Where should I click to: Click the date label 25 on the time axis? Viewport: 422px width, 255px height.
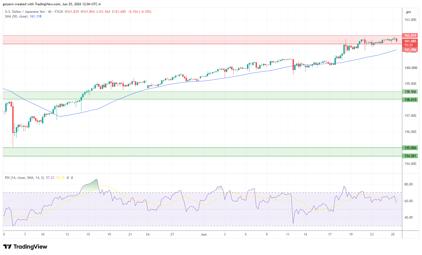393,234
